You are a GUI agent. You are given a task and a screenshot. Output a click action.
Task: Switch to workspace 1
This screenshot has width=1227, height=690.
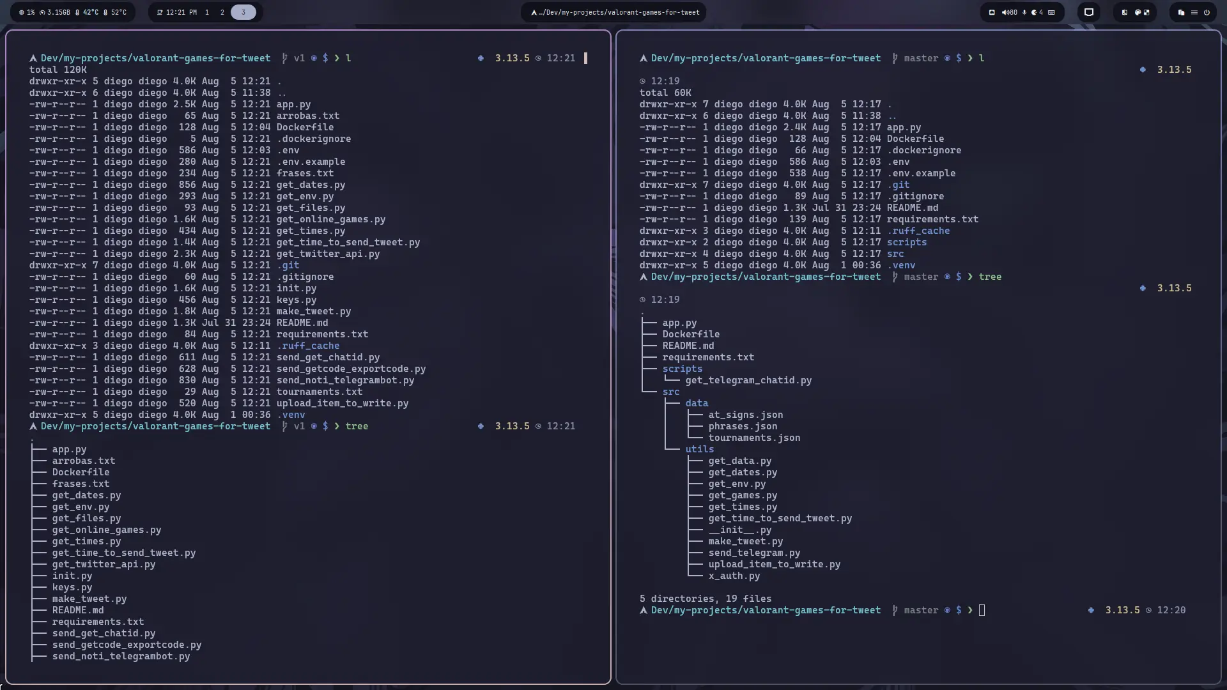point(207,12)
